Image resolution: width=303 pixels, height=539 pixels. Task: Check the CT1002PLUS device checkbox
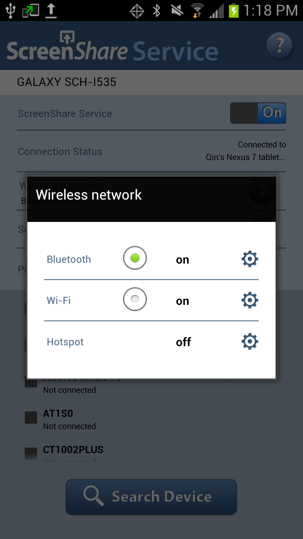click(x=30, y=453)
